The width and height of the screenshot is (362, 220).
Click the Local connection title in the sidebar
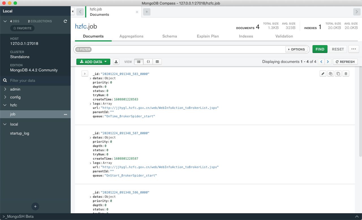tap(8, 11)
